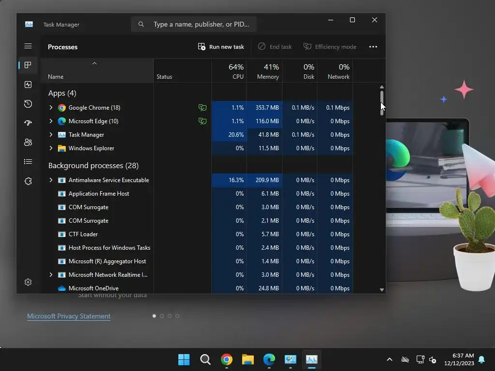Click the Background processes (28) group header
This screenshot has height=371, width=495.
(x=93, y=166)
